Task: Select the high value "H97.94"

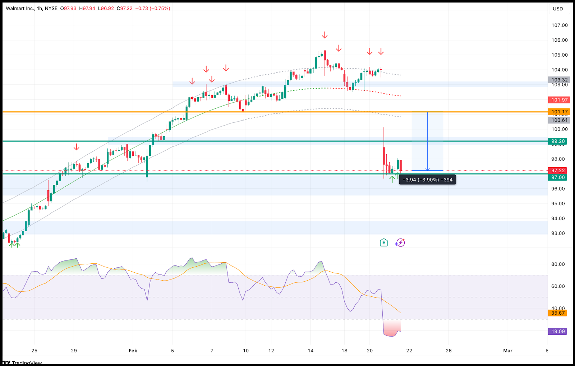Action: 87,8
